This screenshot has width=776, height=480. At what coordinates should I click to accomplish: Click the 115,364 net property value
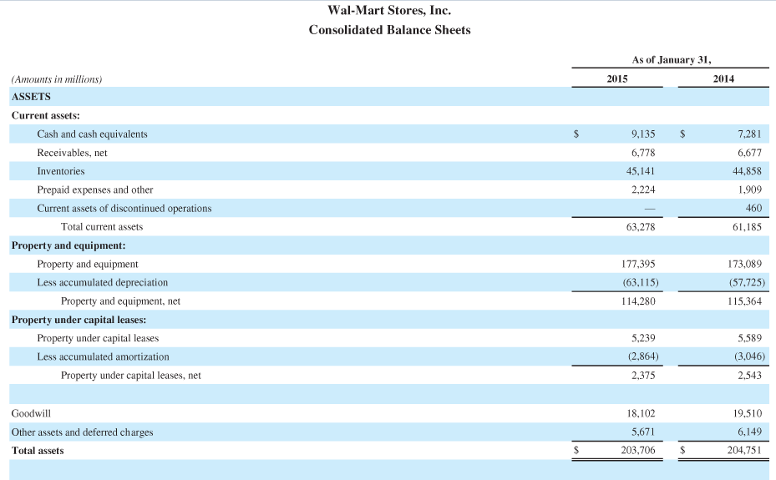click(x=744, y=301)
